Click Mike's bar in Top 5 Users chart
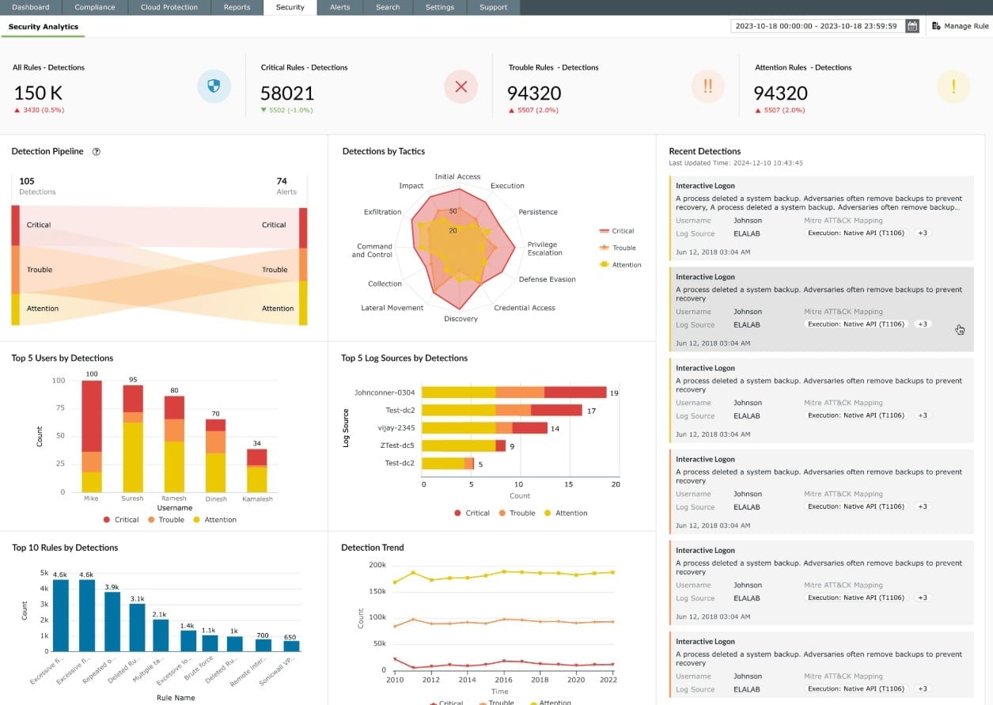The height and width of the screenshot is (705, 993). point(92,436)
